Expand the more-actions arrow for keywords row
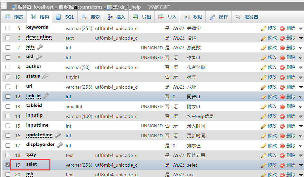This screenshot has height=177, width=304. point(300,28)
